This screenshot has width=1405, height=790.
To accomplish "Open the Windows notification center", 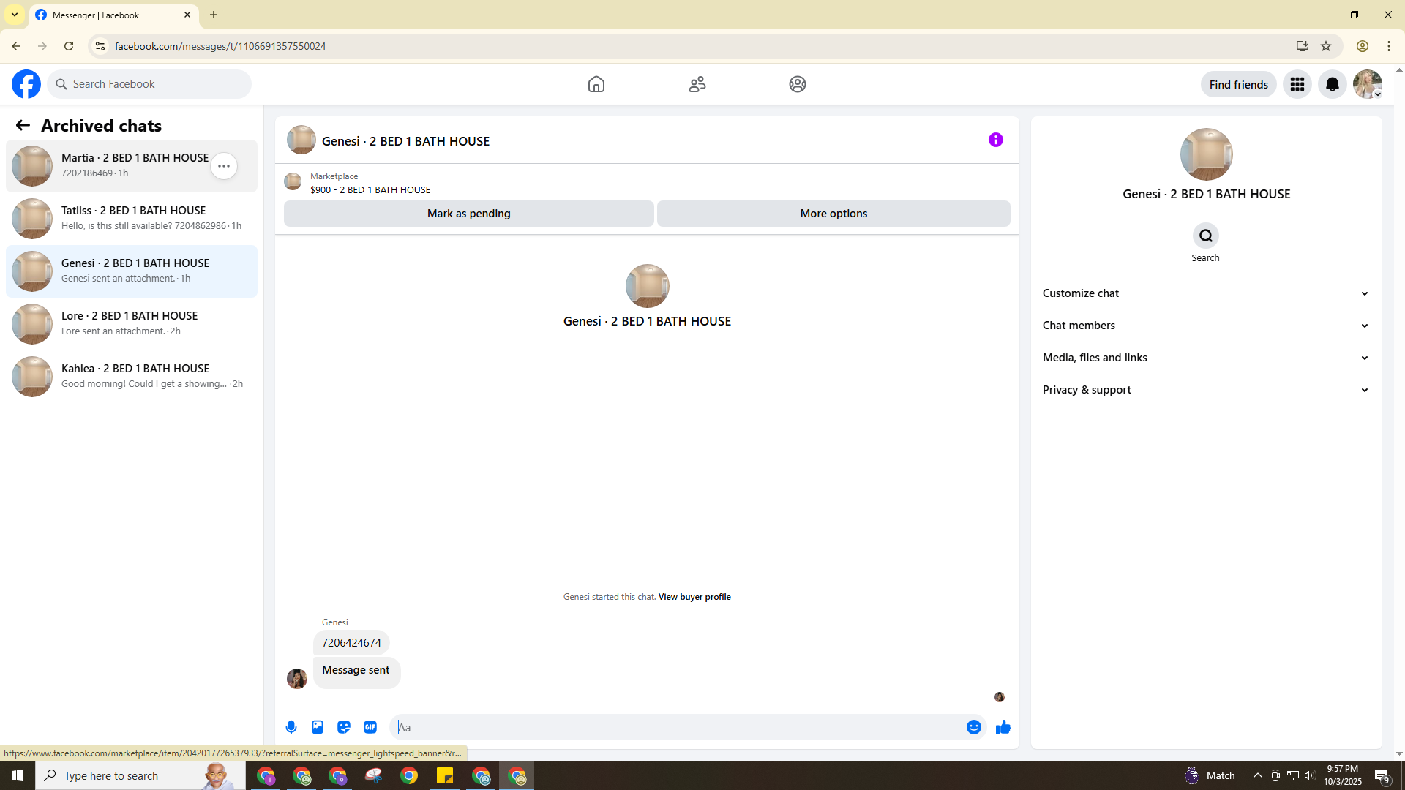I will click(x=1382, y=775).
